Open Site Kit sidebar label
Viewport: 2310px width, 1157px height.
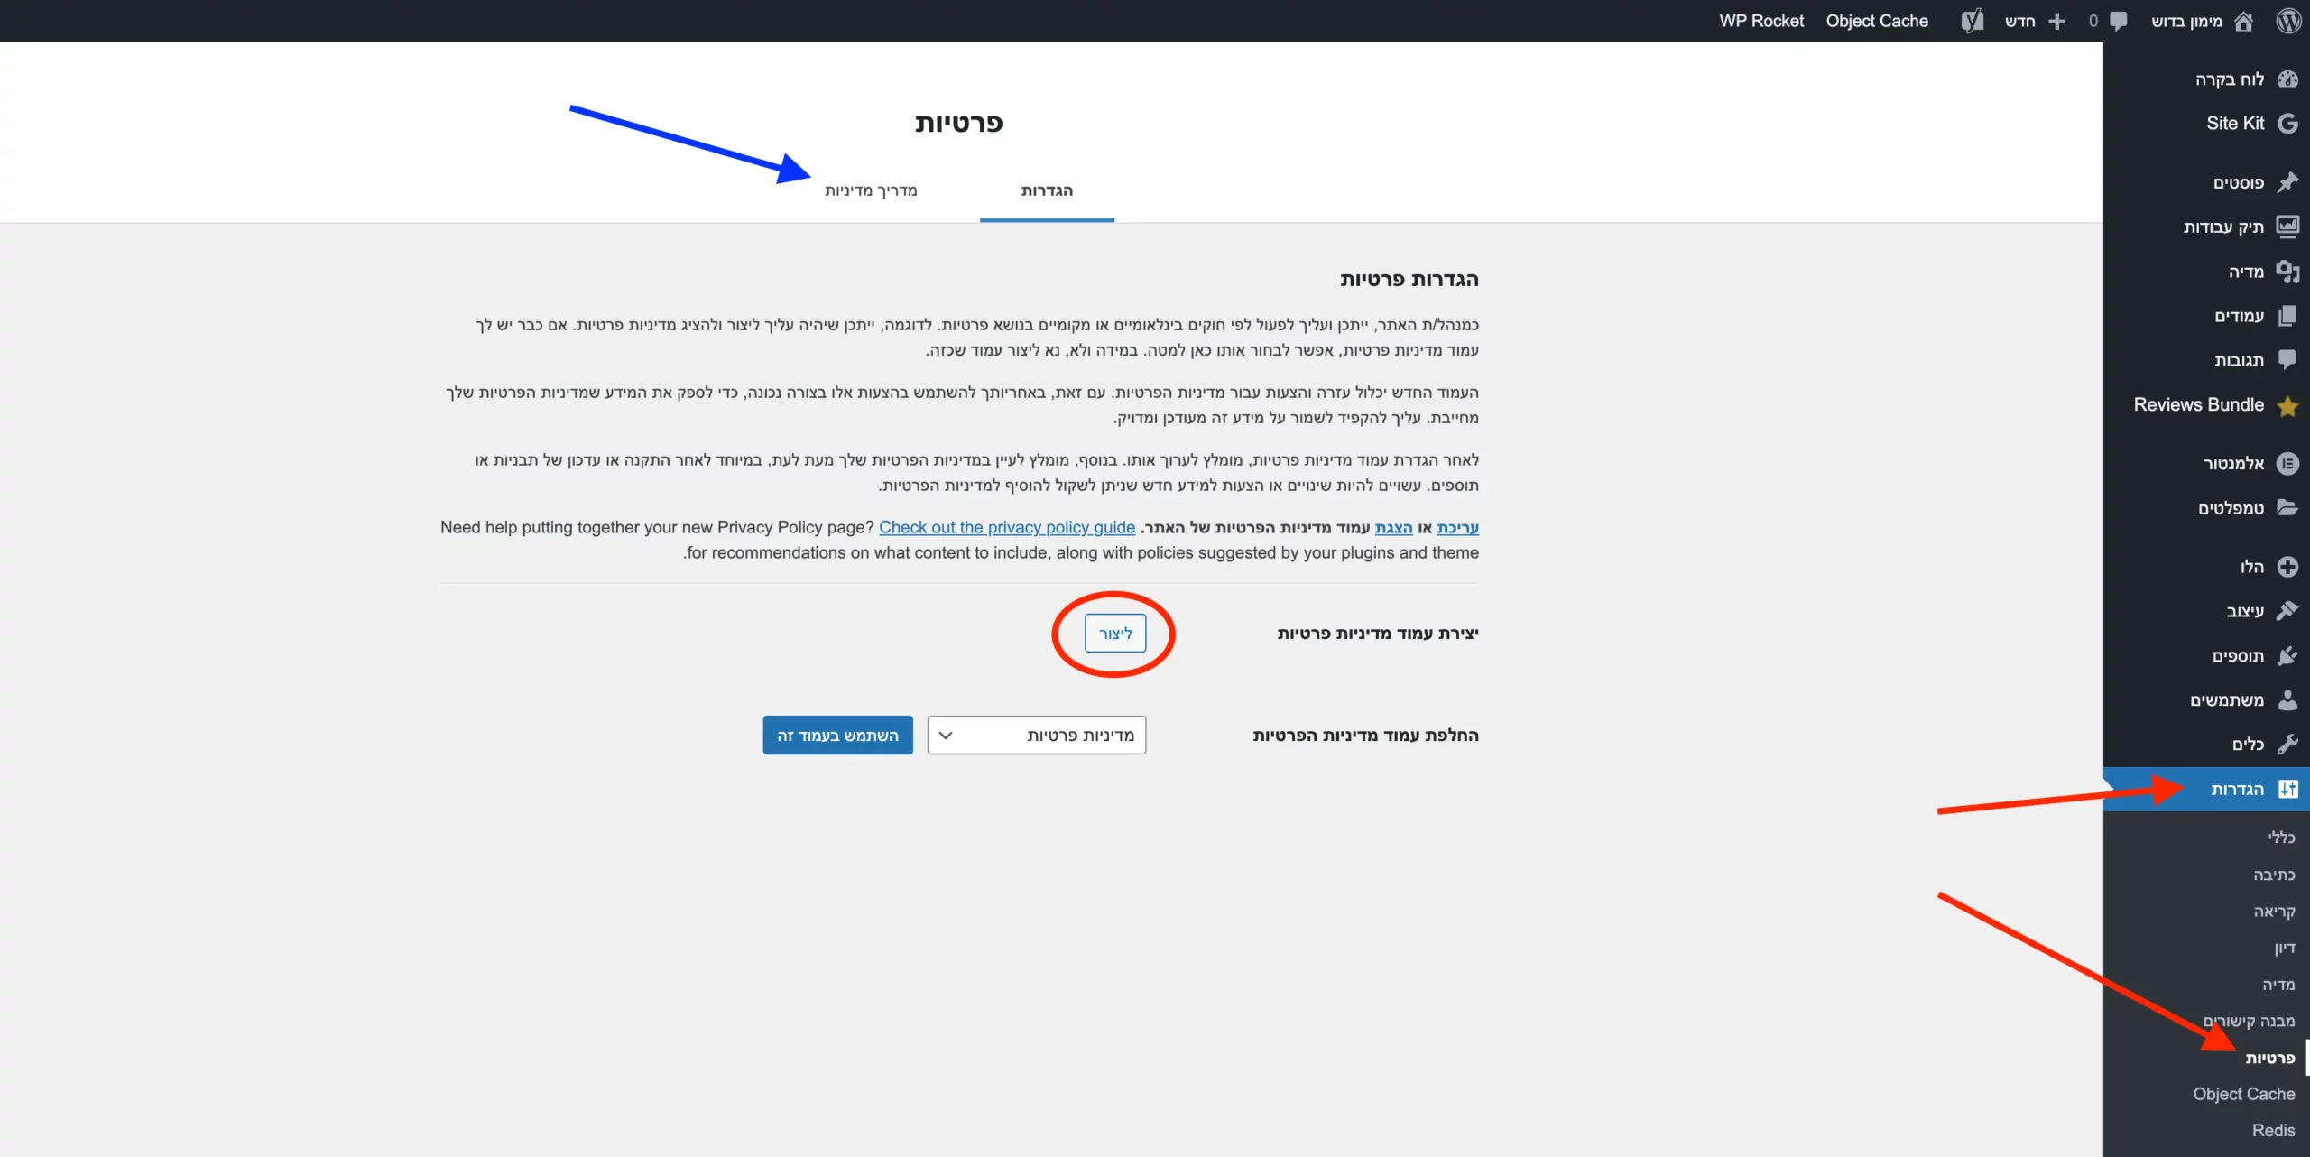[2235, 124]
